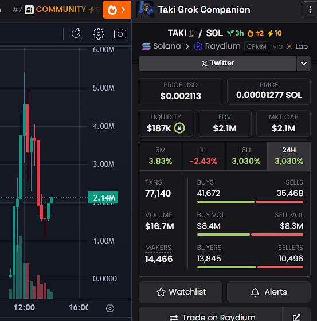Click the MAKERS 14,466 value
Image resolution: width=317 pixels, height=321 pixels.
coord(159,259)
